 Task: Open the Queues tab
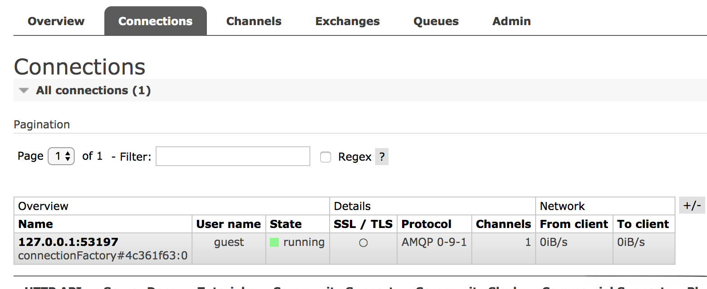pyautogui.click(x=436, y=21)
